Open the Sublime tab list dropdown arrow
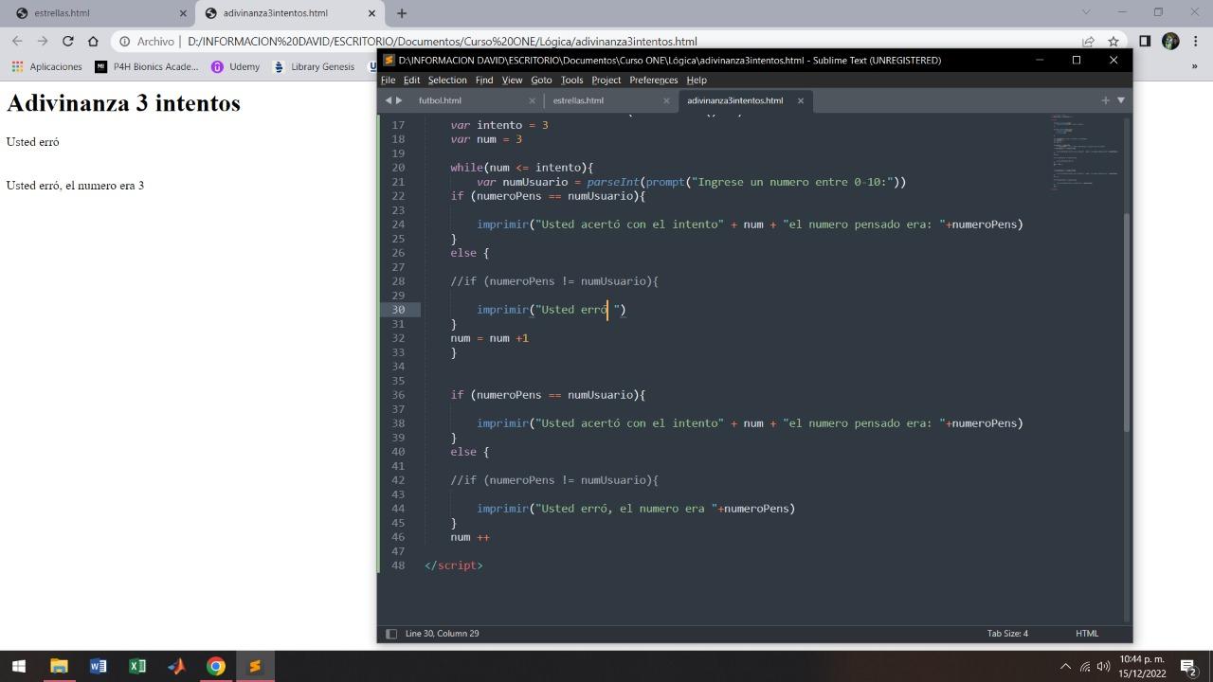This screenshot has width=1213, height=682. tap(1121, 100)
